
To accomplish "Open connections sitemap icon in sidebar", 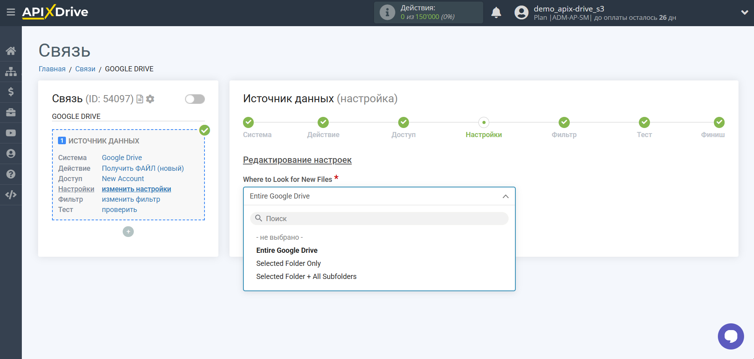I will [11, 71].
